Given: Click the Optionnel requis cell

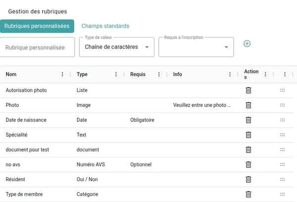Looking at the screenshot, I should coord(141,164).
